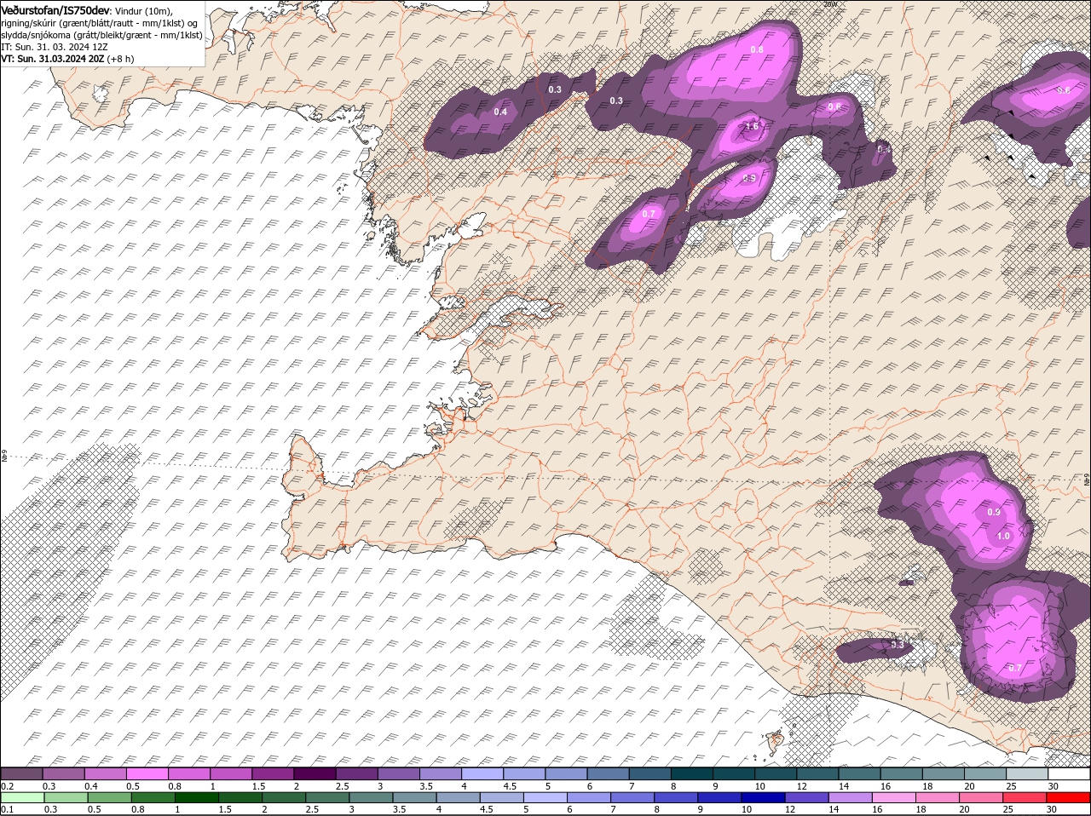1091x816 pixels.
Task: Pick the dusky mauve swatch starting at 0.2
Action: tap(21, 773)
